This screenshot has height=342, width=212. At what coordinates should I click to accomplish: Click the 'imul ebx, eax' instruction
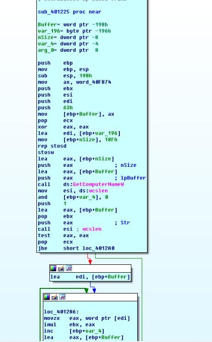[x=70, y=324]
